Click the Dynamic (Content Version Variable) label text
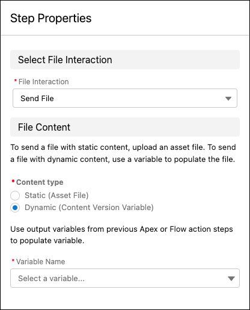 click(x=89, y=208)
